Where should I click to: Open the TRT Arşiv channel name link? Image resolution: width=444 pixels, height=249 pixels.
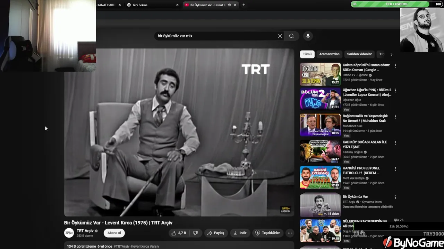(85, 231)
